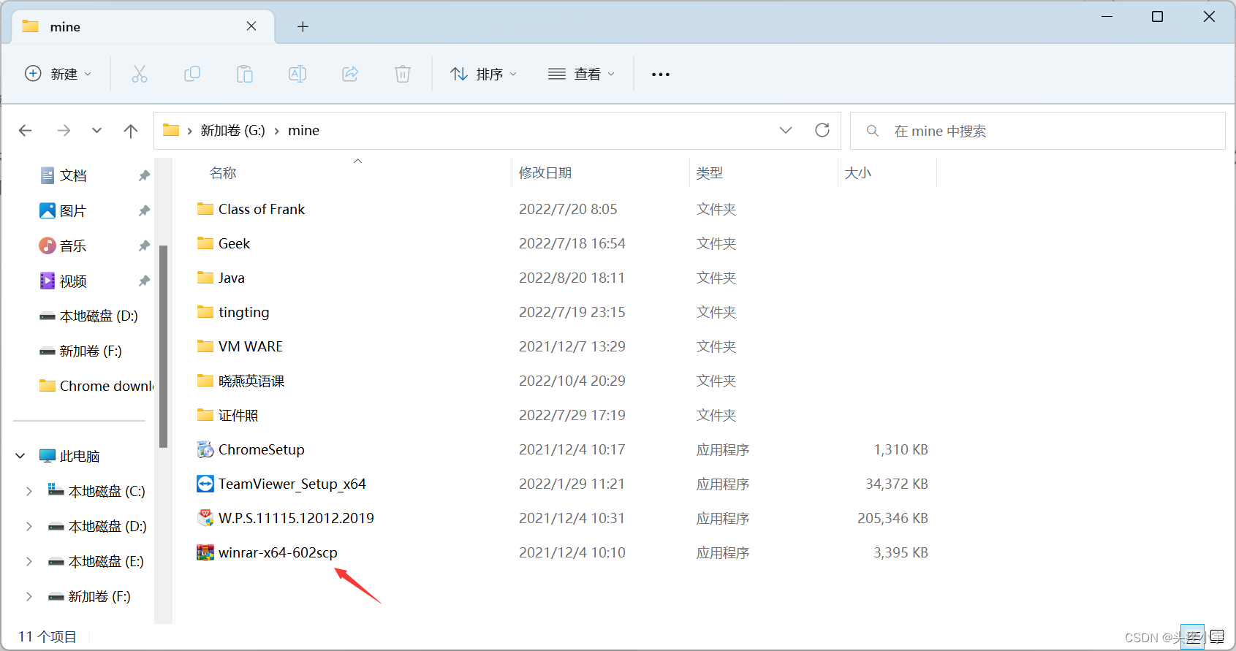Viewport: 1236px width, 651px height.
Task: Click the Paste clipboard icon
Action: point(245,74)
